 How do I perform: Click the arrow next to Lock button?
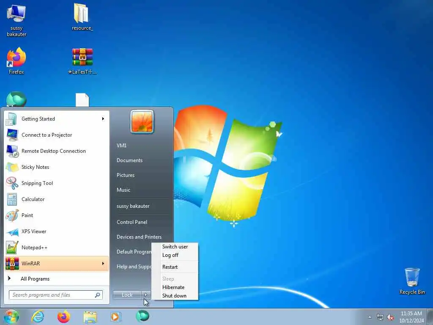click(146, 295)
